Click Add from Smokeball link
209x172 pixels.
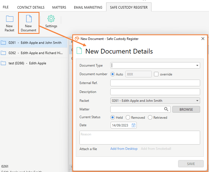[x=156, y=149]
